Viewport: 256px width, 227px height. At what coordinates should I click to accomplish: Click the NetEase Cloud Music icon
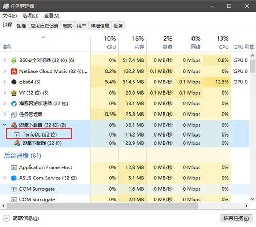click(x=14, y=71)
